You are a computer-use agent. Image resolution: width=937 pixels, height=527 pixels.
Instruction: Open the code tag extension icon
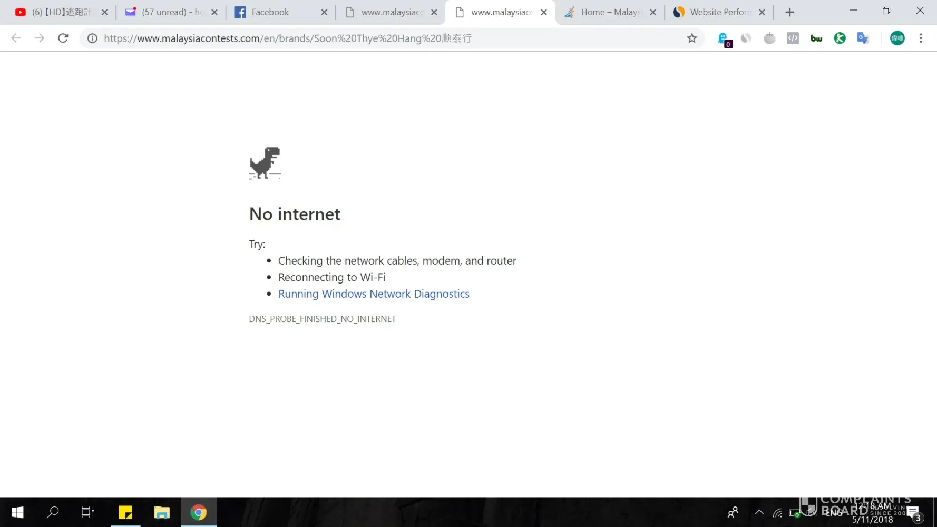pos(793,38)
